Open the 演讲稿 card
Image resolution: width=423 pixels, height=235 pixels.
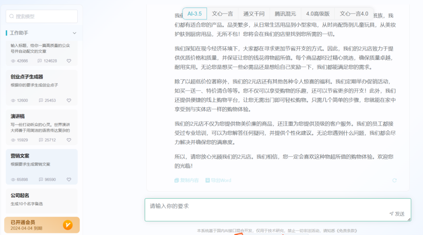click(42, 127)
